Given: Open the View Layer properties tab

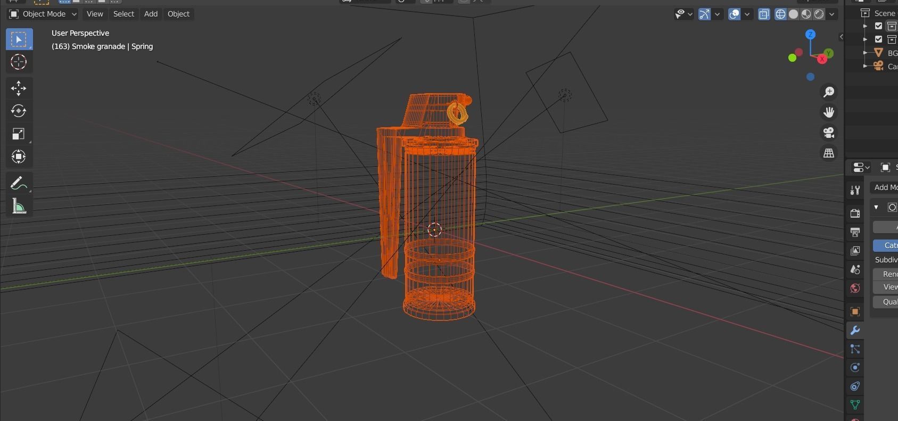Looking at the screenshot, I should click(855, 251).
